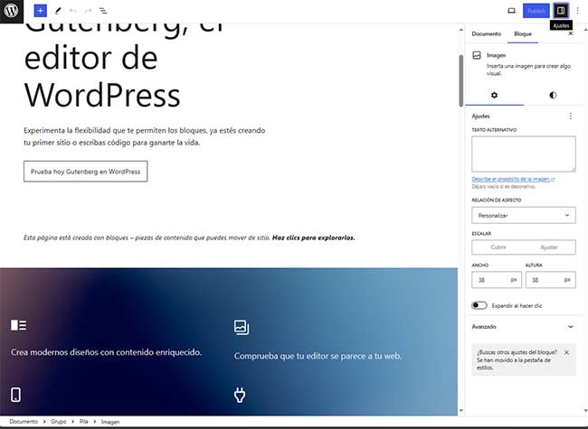Image resolution: width=588 pixels, height=429 pixels.
Task: Click 'Haz clics para explorarlos' bold text
Action: (x=314, y=238)
